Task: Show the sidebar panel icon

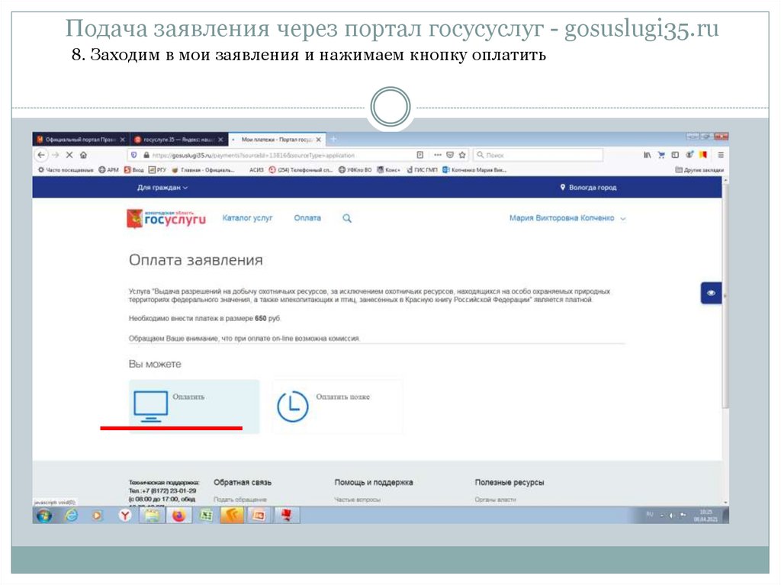Action: pos(675,155)
